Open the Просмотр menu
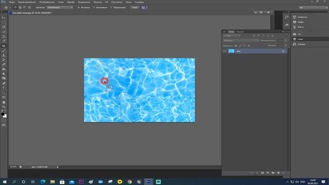 117,2
